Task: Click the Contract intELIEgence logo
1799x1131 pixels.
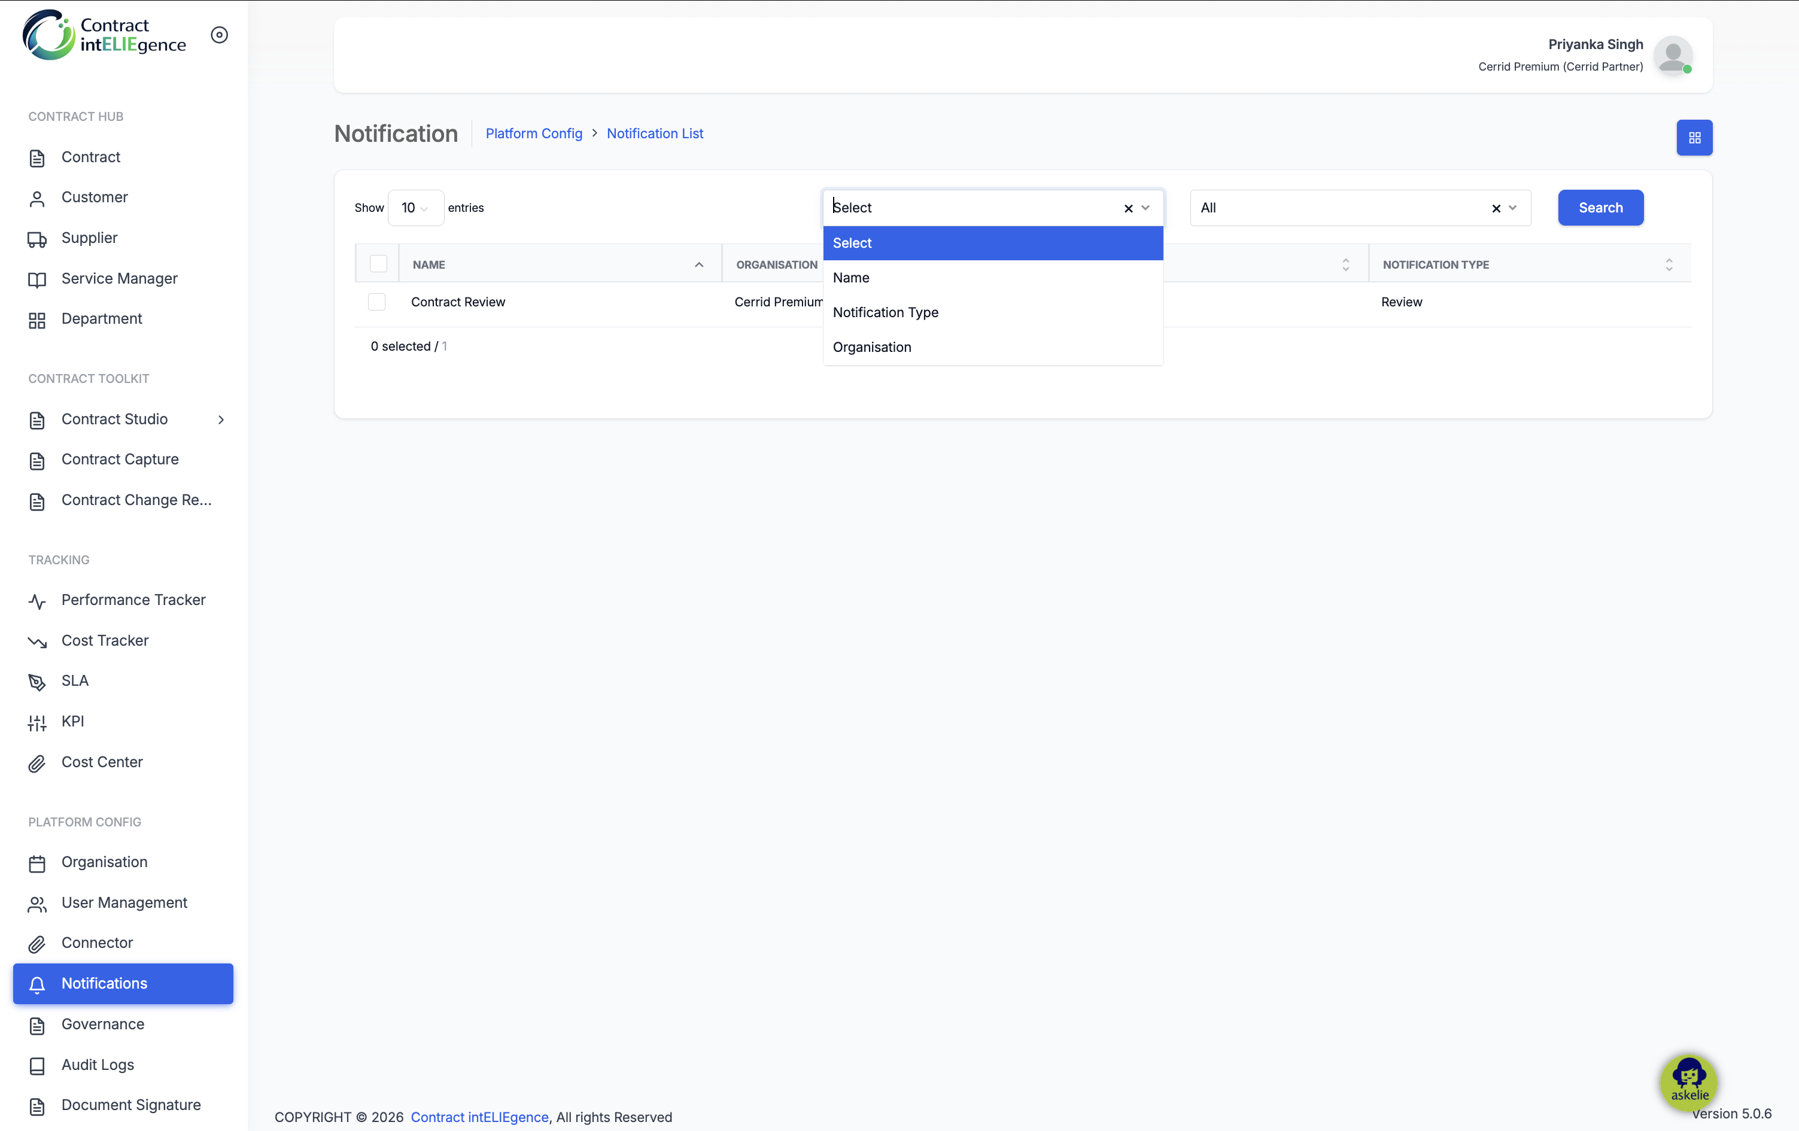Action: coord(105,35)
